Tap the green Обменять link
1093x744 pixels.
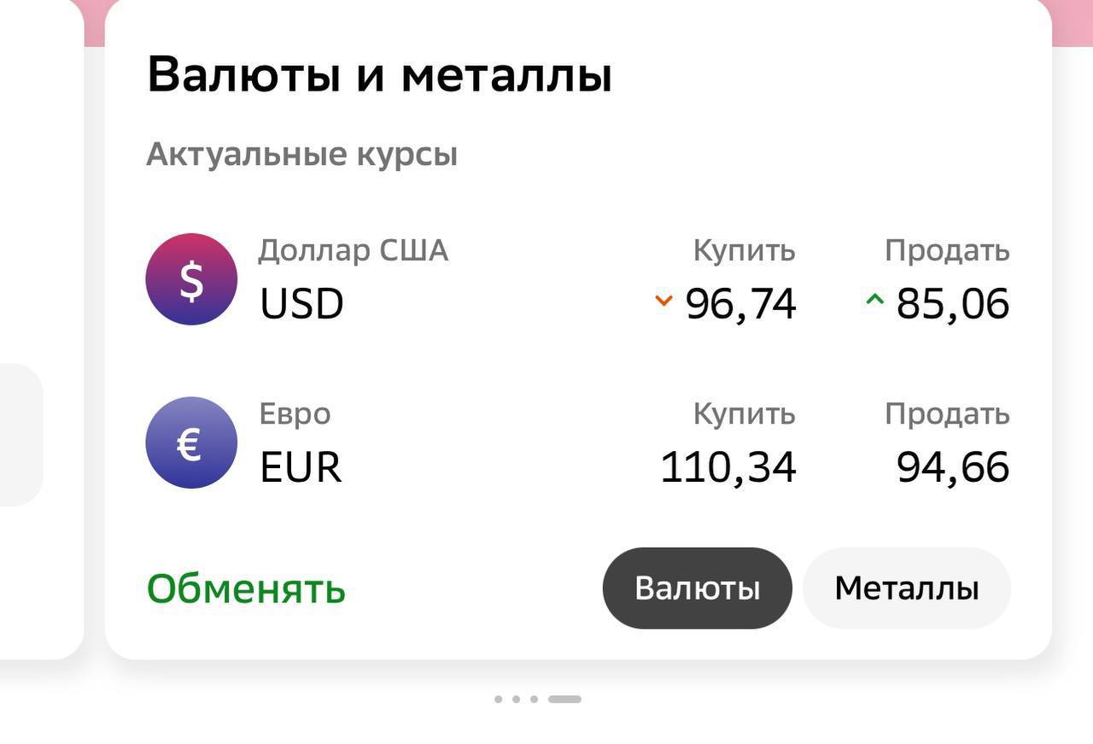[x=246, y=589]
